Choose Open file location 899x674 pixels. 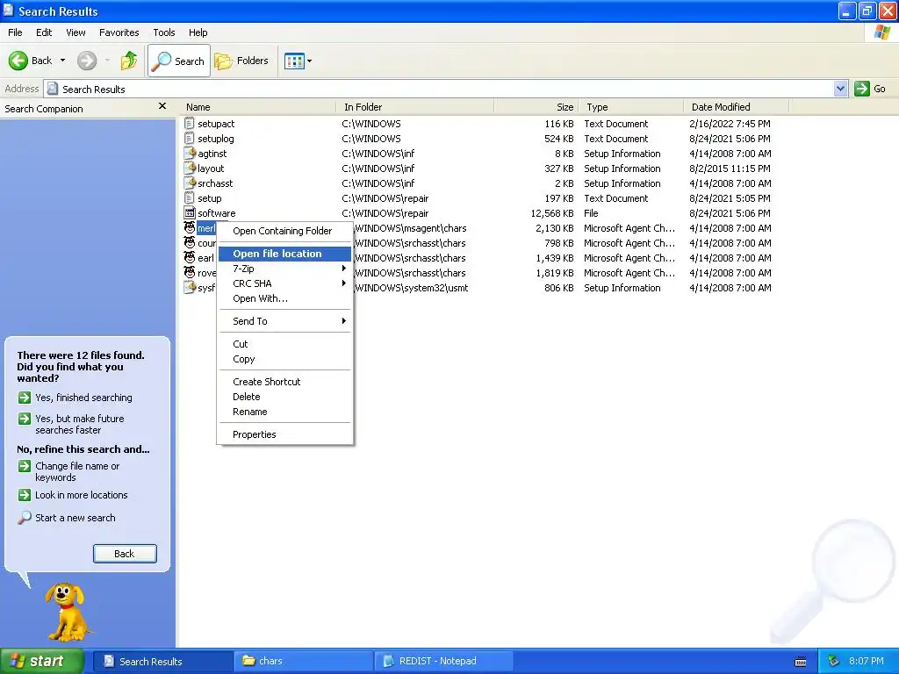click(284, 254)
